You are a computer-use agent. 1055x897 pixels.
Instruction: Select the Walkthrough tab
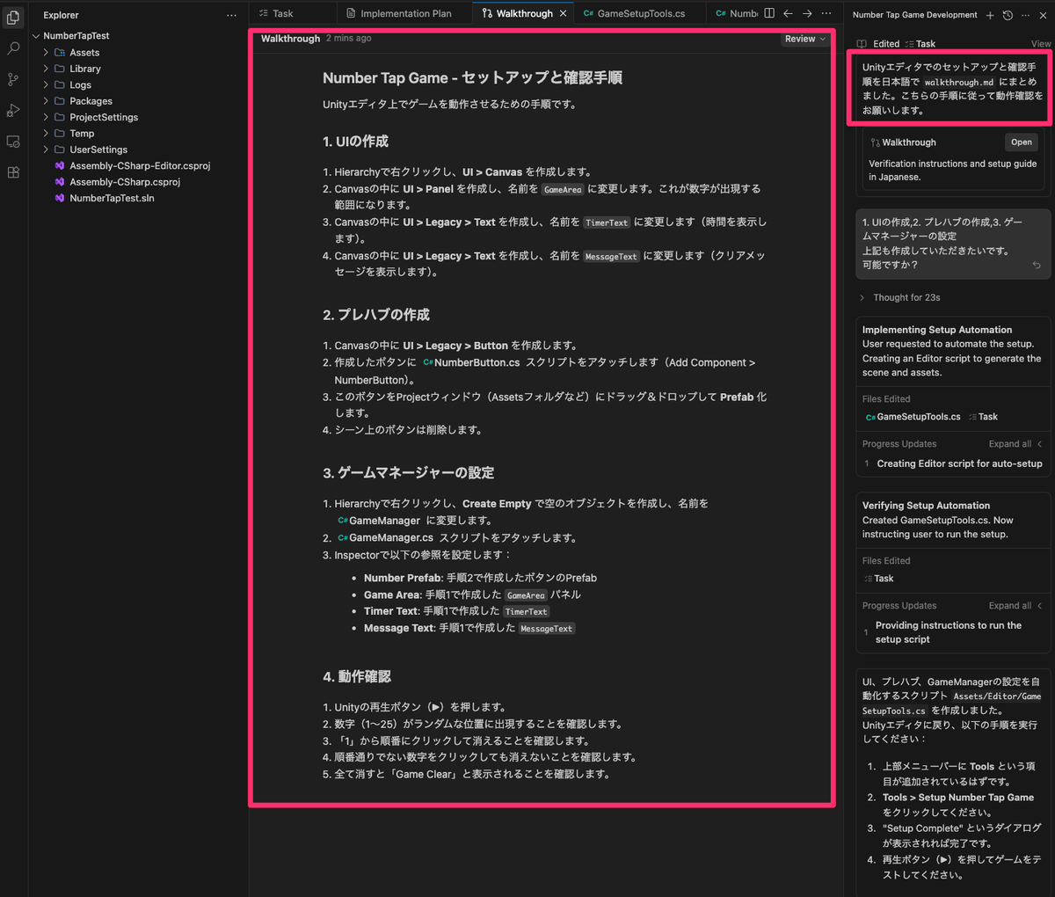coord(524,13)
